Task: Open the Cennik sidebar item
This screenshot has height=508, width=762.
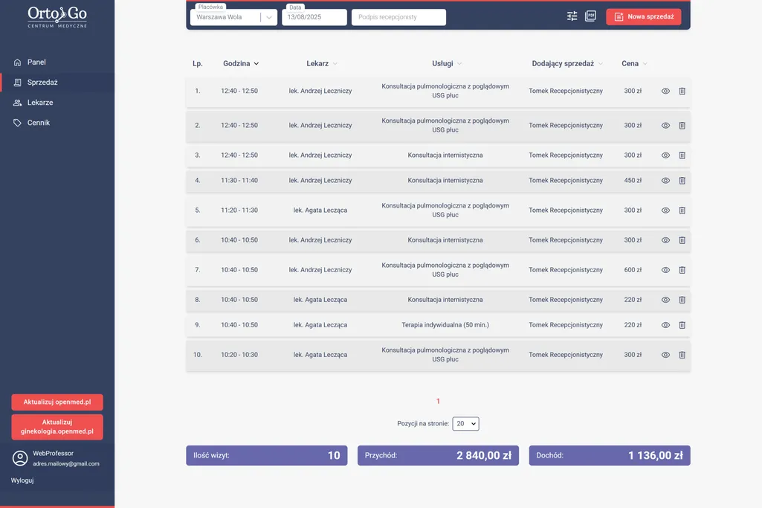Action: pos(38,123)
